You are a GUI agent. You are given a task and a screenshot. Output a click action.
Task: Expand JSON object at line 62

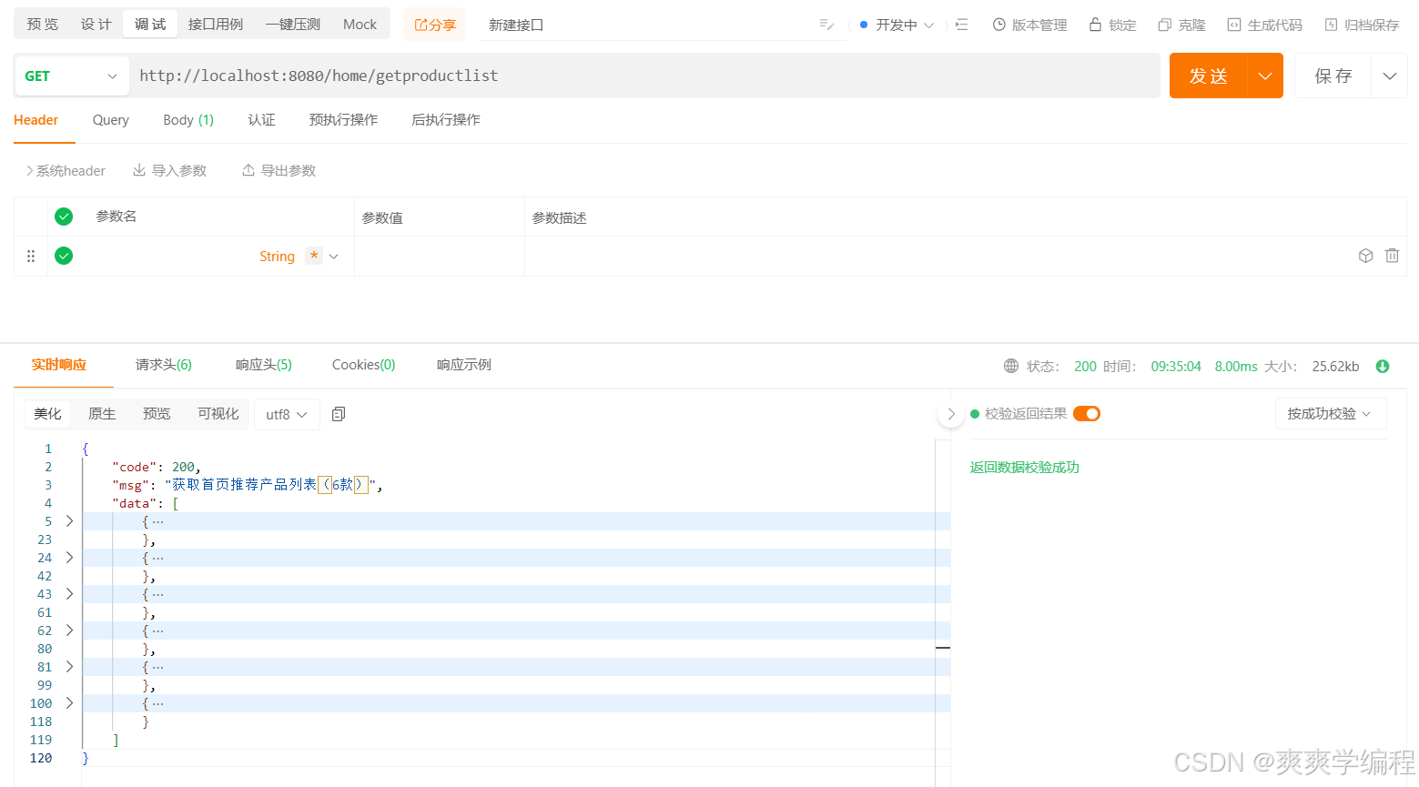pos(69,631)
